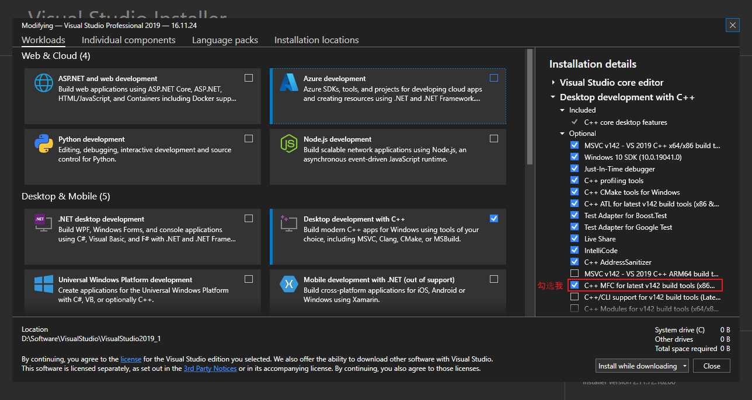Collapse the Included components group
This screenshot has height=400, width=752.
coord(563,110)
